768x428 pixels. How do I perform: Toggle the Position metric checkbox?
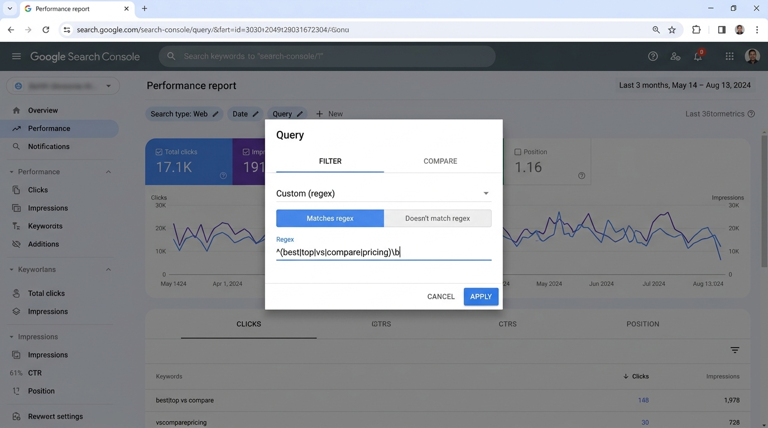pos(517,152)
